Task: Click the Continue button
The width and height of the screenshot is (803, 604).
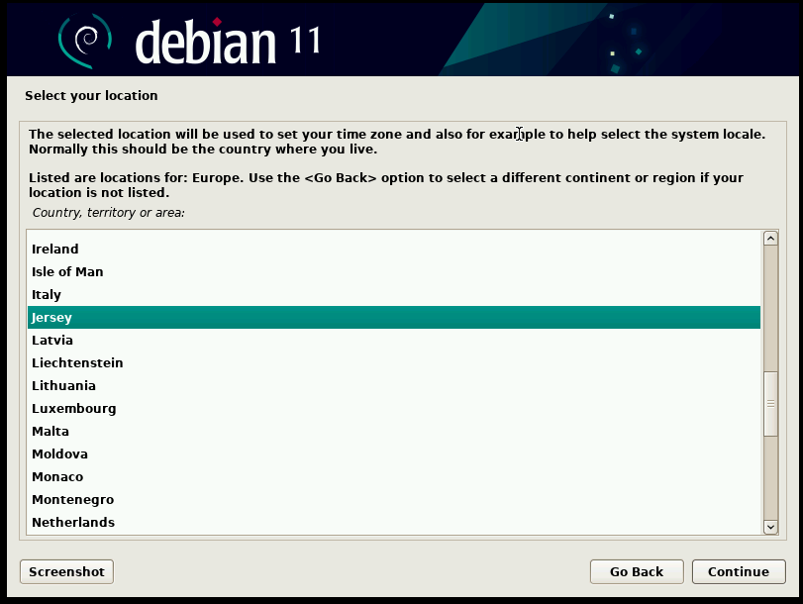Action: tap(739, 571)
